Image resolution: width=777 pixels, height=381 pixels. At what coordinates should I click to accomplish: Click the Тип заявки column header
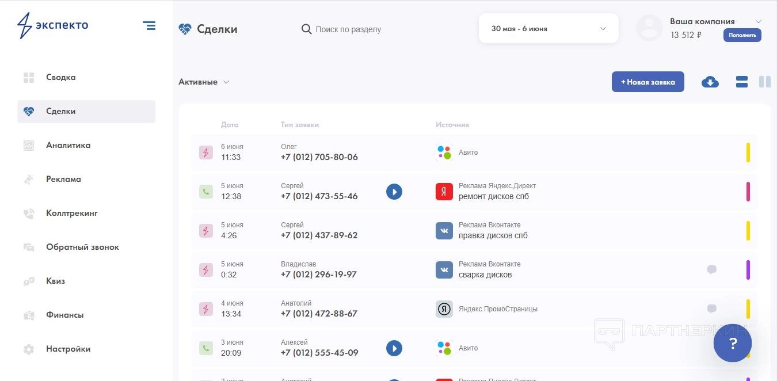pyautogui.click(x=300, y=125)
